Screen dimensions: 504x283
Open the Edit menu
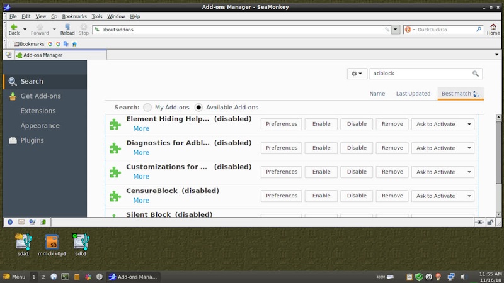coord(26,16)
